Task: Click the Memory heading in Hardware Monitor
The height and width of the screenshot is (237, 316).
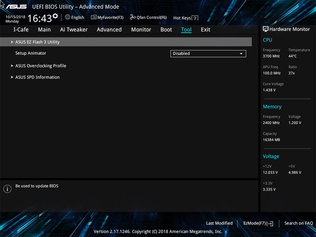Action: (x=272, y=107)
